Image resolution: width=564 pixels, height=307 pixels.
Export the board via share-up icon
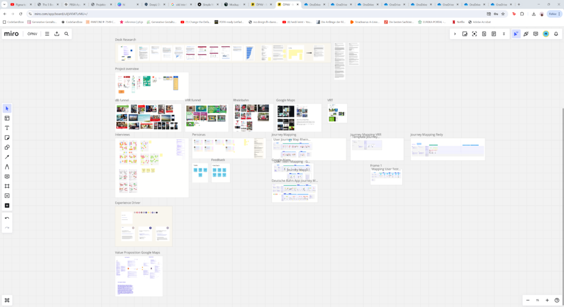pyautogui.click(x=57, y=34)
